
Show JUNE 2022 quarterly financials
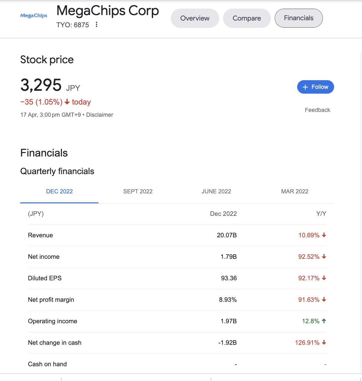(216, 191)
